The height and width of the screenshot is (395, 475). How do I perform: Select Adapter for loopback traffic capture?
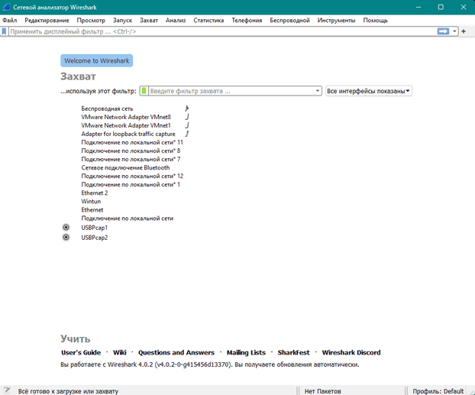click(x=128, y=134)
